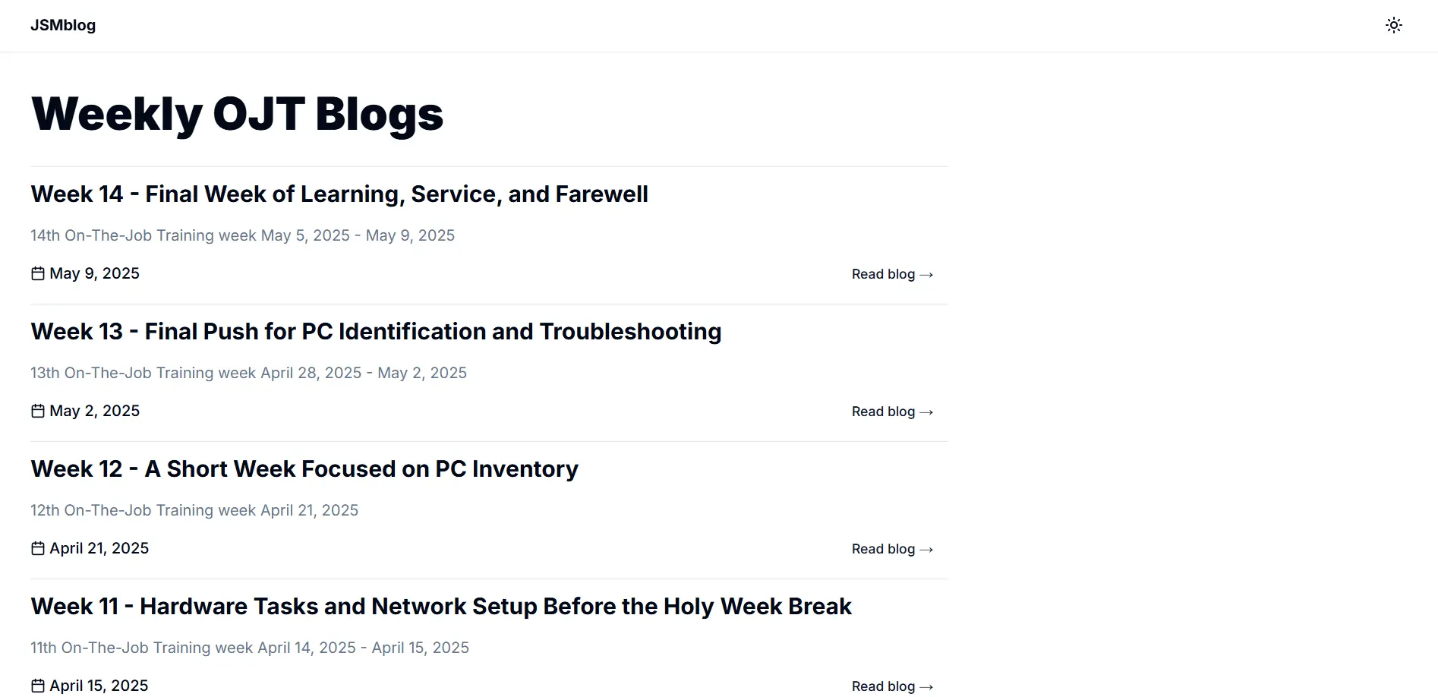Open Week 12 - PC Inventory post
The height and width of the screenshot is (697, 1438).
point(304,469)
